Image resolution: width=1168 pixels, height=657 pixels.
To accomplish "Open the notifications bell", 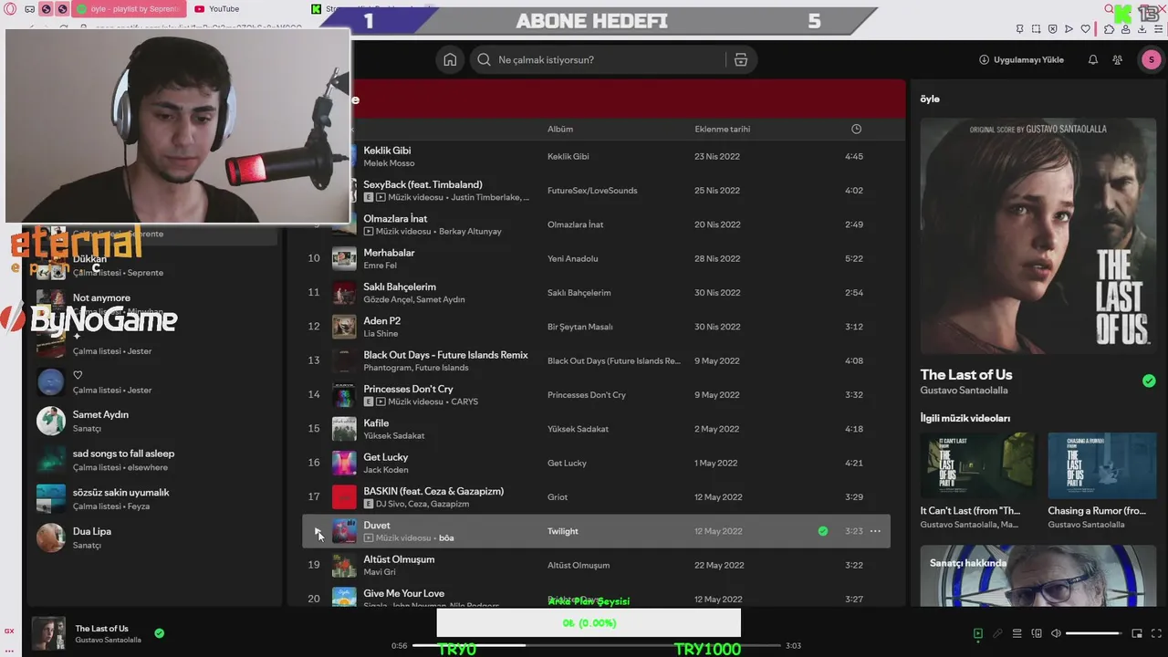I will (x=1093, y=60).
